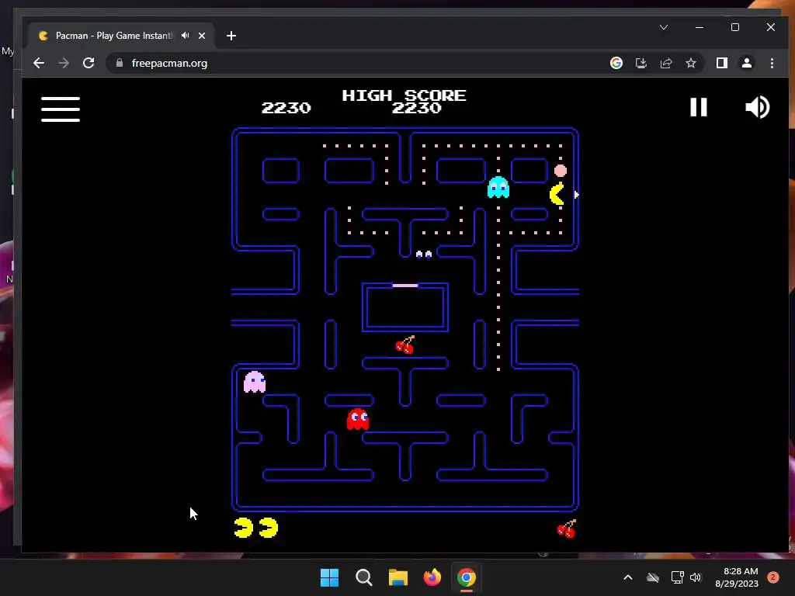Bookmark this tab with the star
The height and width of the screenshot is (596, 795).
click(690, 63)
